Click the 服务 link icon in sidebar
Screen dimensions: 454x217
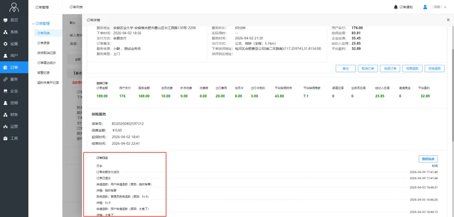coord(5,79)
